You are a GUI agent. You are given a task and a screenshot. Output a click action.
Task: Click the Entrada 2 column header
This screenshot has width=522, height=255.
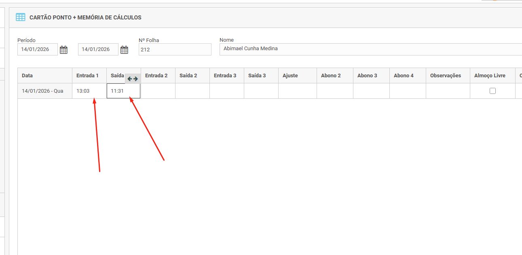click(x=158, y=76)
